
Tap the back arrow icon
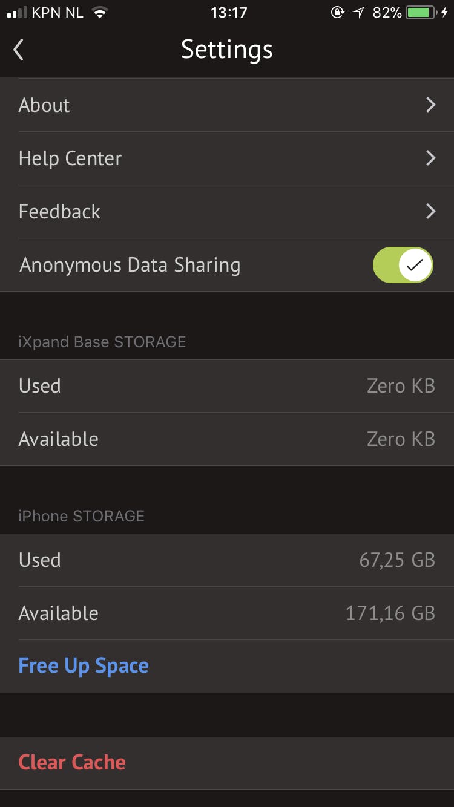pos(19,50)
